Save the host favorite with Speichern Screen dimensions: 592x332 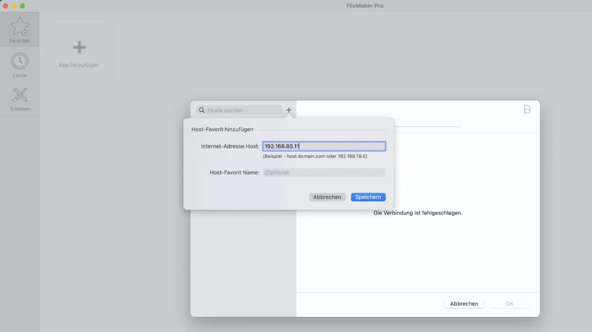click(x=368, y=197)
